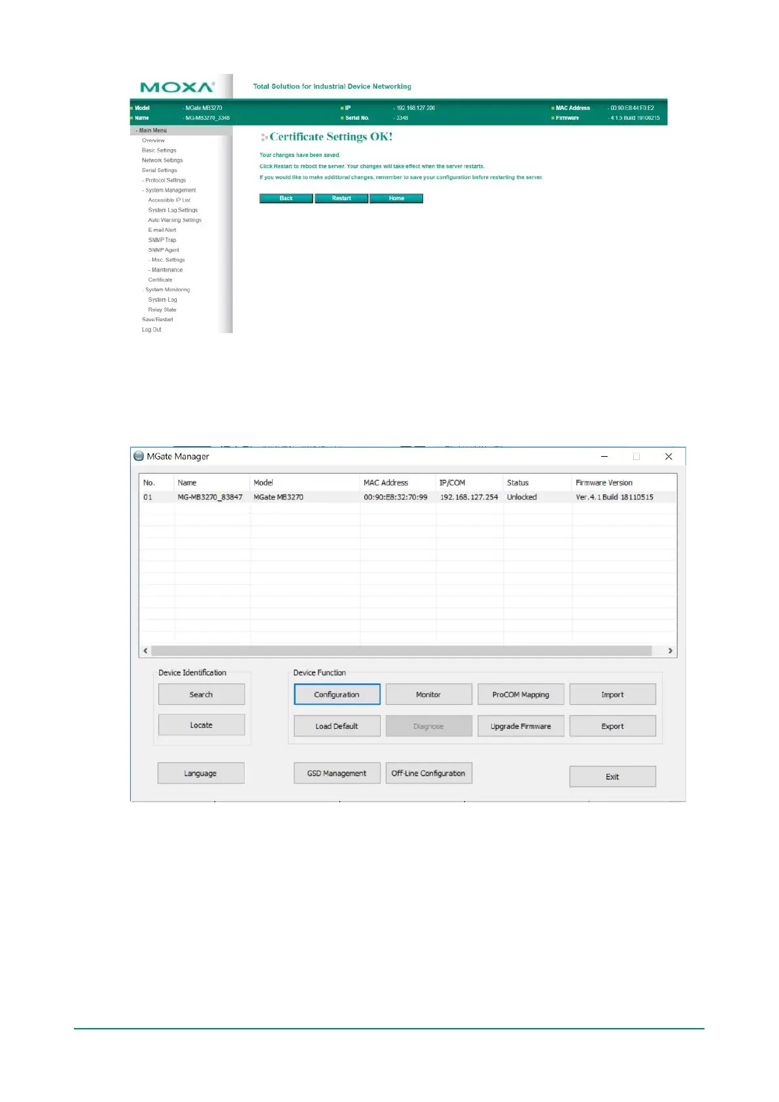
Task: Open Overview in the Main Menu
Action: pyautogui.click(x=153, y=141)
